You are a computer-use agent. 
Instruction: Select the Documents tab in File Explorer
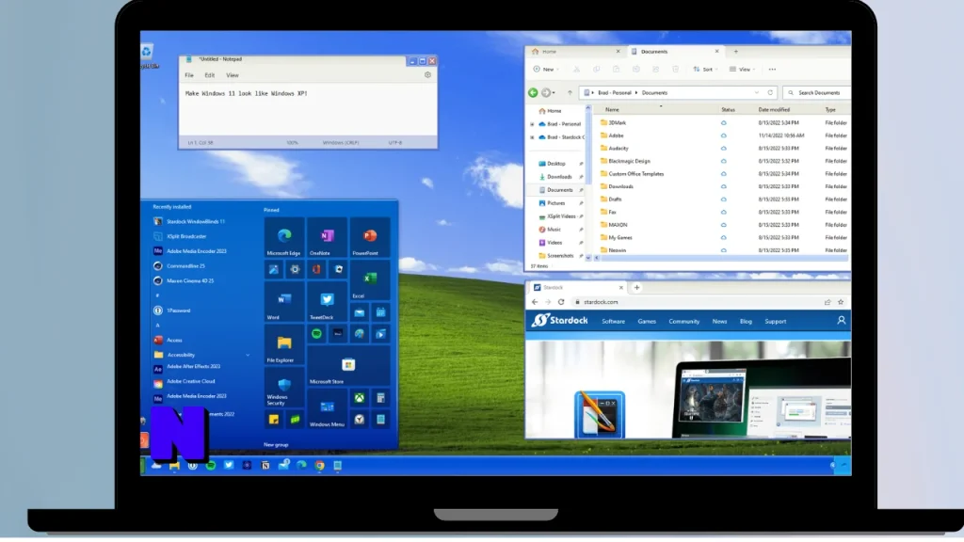pyautogui.click(x=674, y=52)
